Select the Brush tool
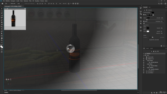The width and height of the screenshot is (167, 94). [2, 20]
